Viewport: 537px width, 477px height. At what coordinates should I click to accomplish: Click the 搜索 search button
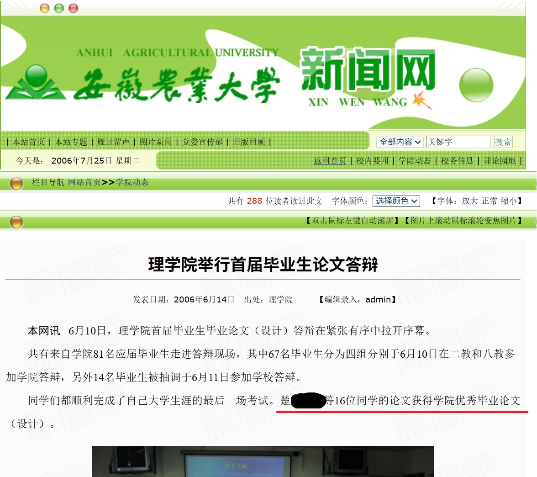click(503, 142)
